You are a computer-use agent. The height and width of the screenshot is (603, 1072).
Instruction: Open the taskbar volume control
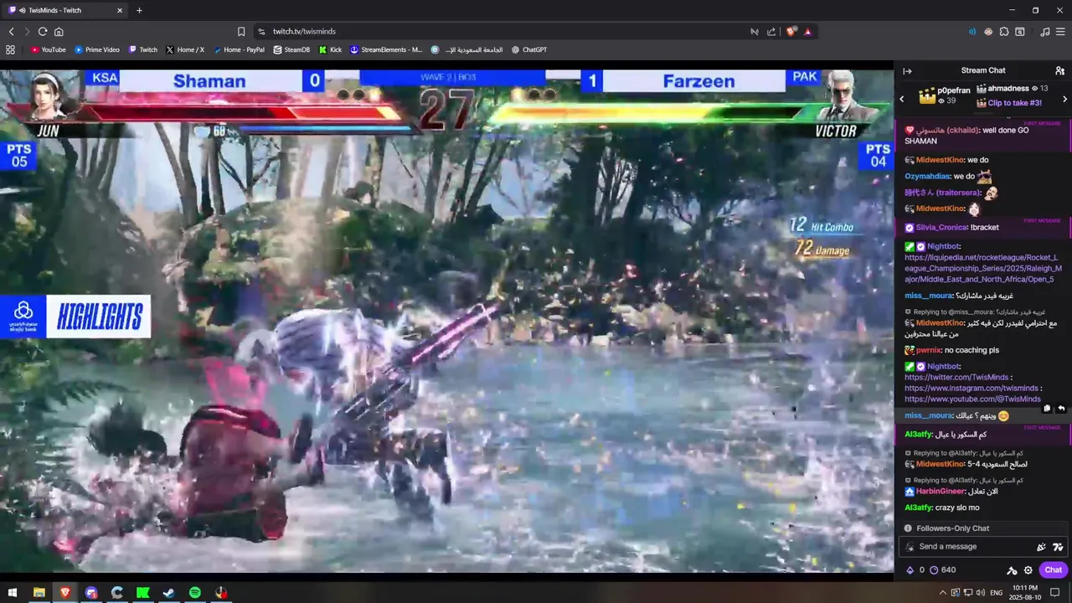(x=981, y=593)
